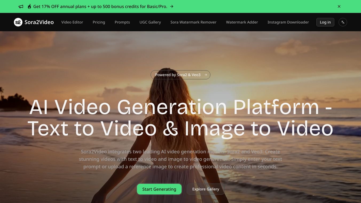Image resolution: width=361 pixels, height=203 pixels.
Task: Click the arrow after the promo text
Action: (172, 6)
